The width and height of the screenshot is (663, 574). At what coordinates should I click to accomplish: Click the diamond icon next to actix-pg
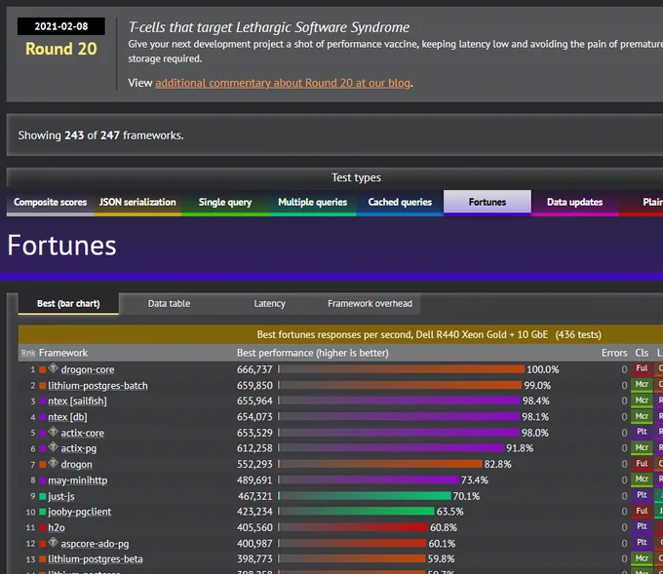pos(53,446)
